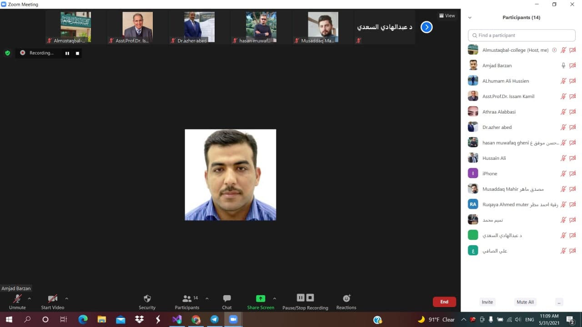
Task: Select Asst.Prof.Dr. Issam Kamil in participant list
Action: [x=522, y=96]
